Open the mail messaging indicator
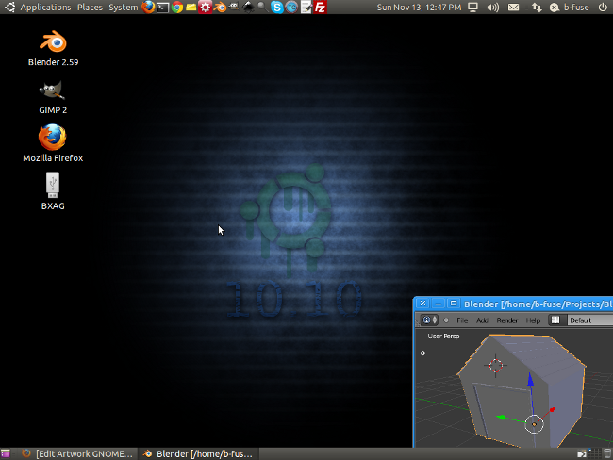Viewport: 613px width, 460px height. [513, 7]
